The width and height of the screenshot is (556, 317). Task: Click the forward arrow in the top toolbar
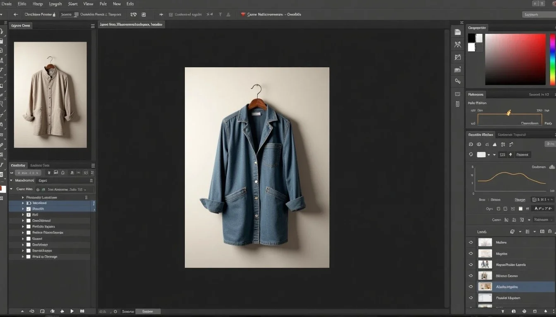pyautogui.click(x=161, y=14)
